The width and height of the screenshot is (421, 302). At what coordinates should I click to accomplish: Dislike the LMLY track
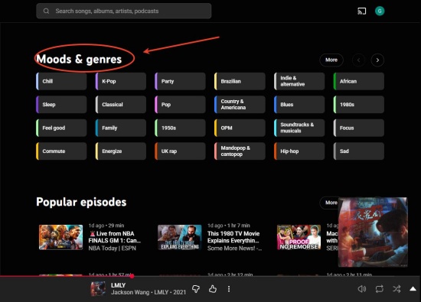(x=196, y=289)
